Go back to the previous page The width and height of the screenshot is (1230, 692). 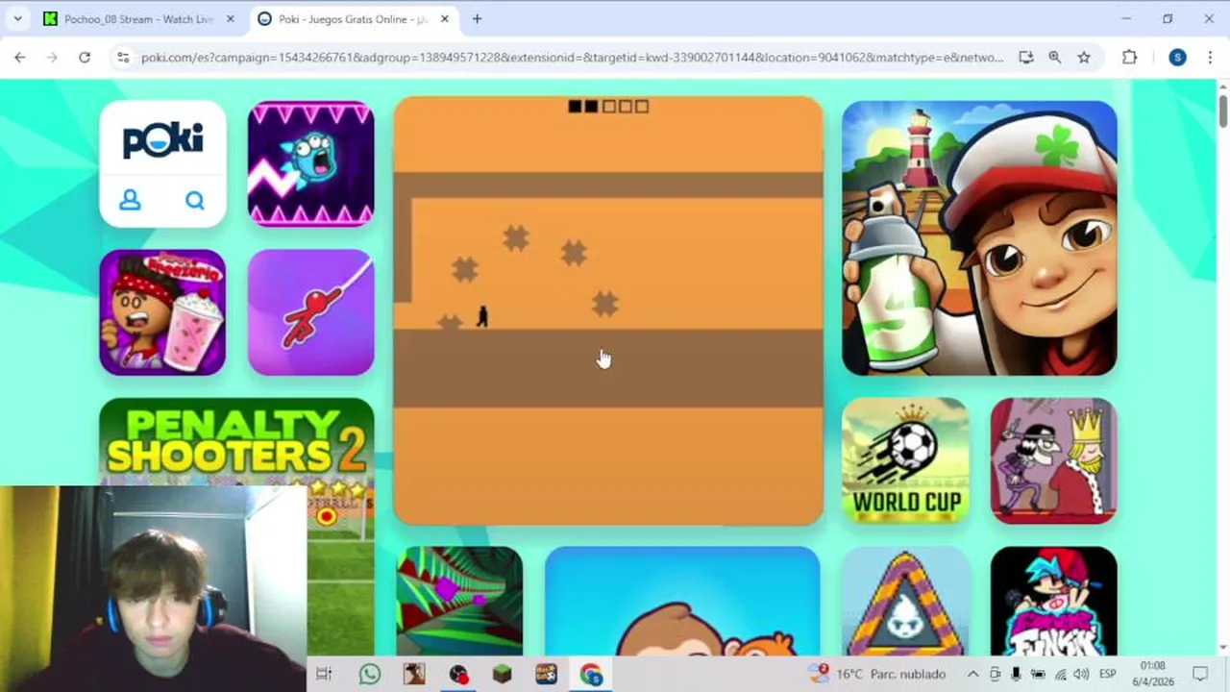pos(20,58)
